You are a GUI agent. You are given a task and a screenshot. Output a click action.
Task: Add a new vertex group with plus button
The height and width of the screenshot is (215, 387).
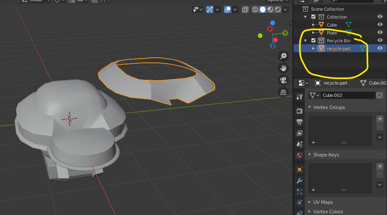point(380,119)
